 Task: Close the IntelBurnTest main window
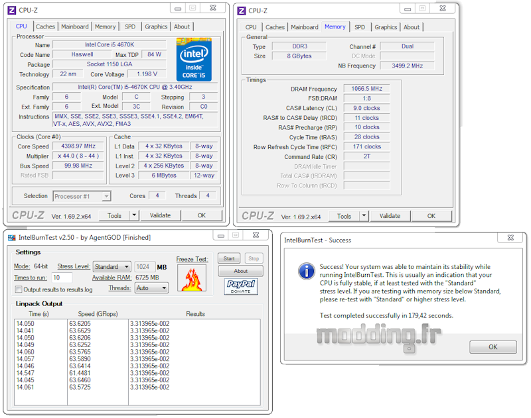[x=256, y=235]
